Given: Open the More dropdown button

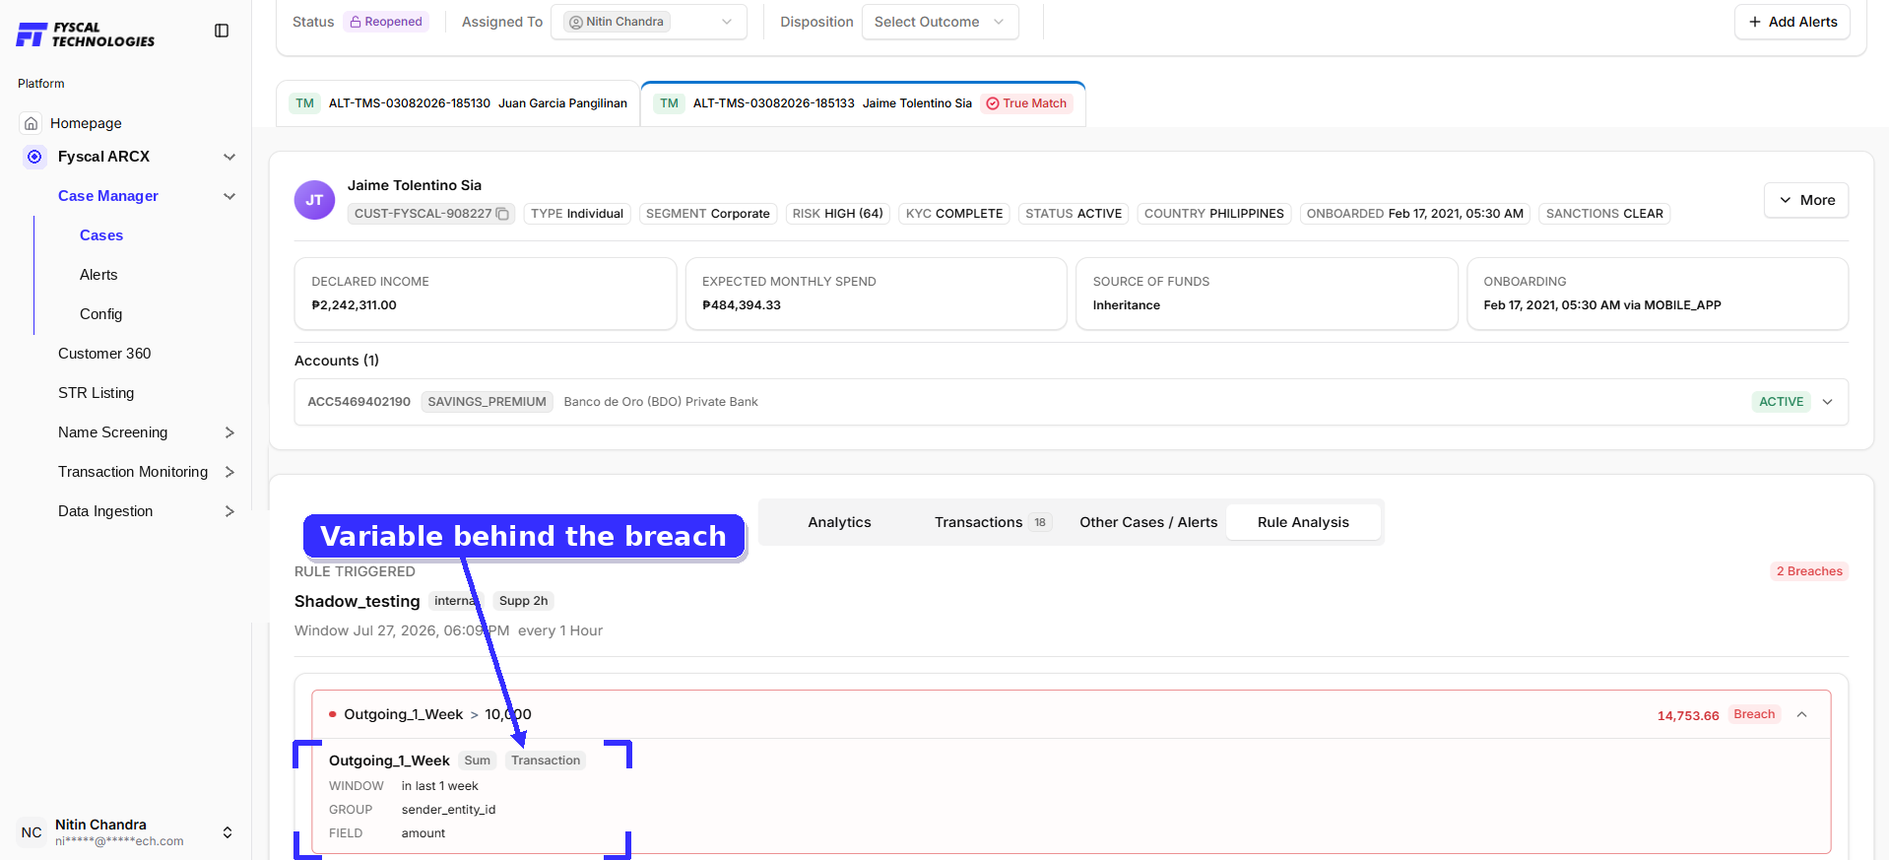Looking at the screenshot, I should point(1806,200).
